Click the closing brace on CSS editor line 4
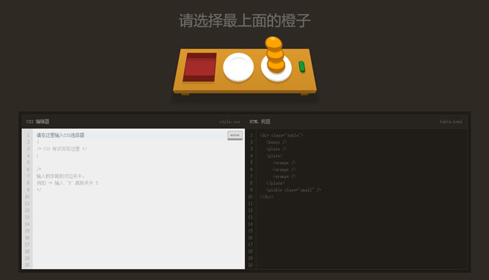This screenshot has height=280, width=489. pos(37,155)
